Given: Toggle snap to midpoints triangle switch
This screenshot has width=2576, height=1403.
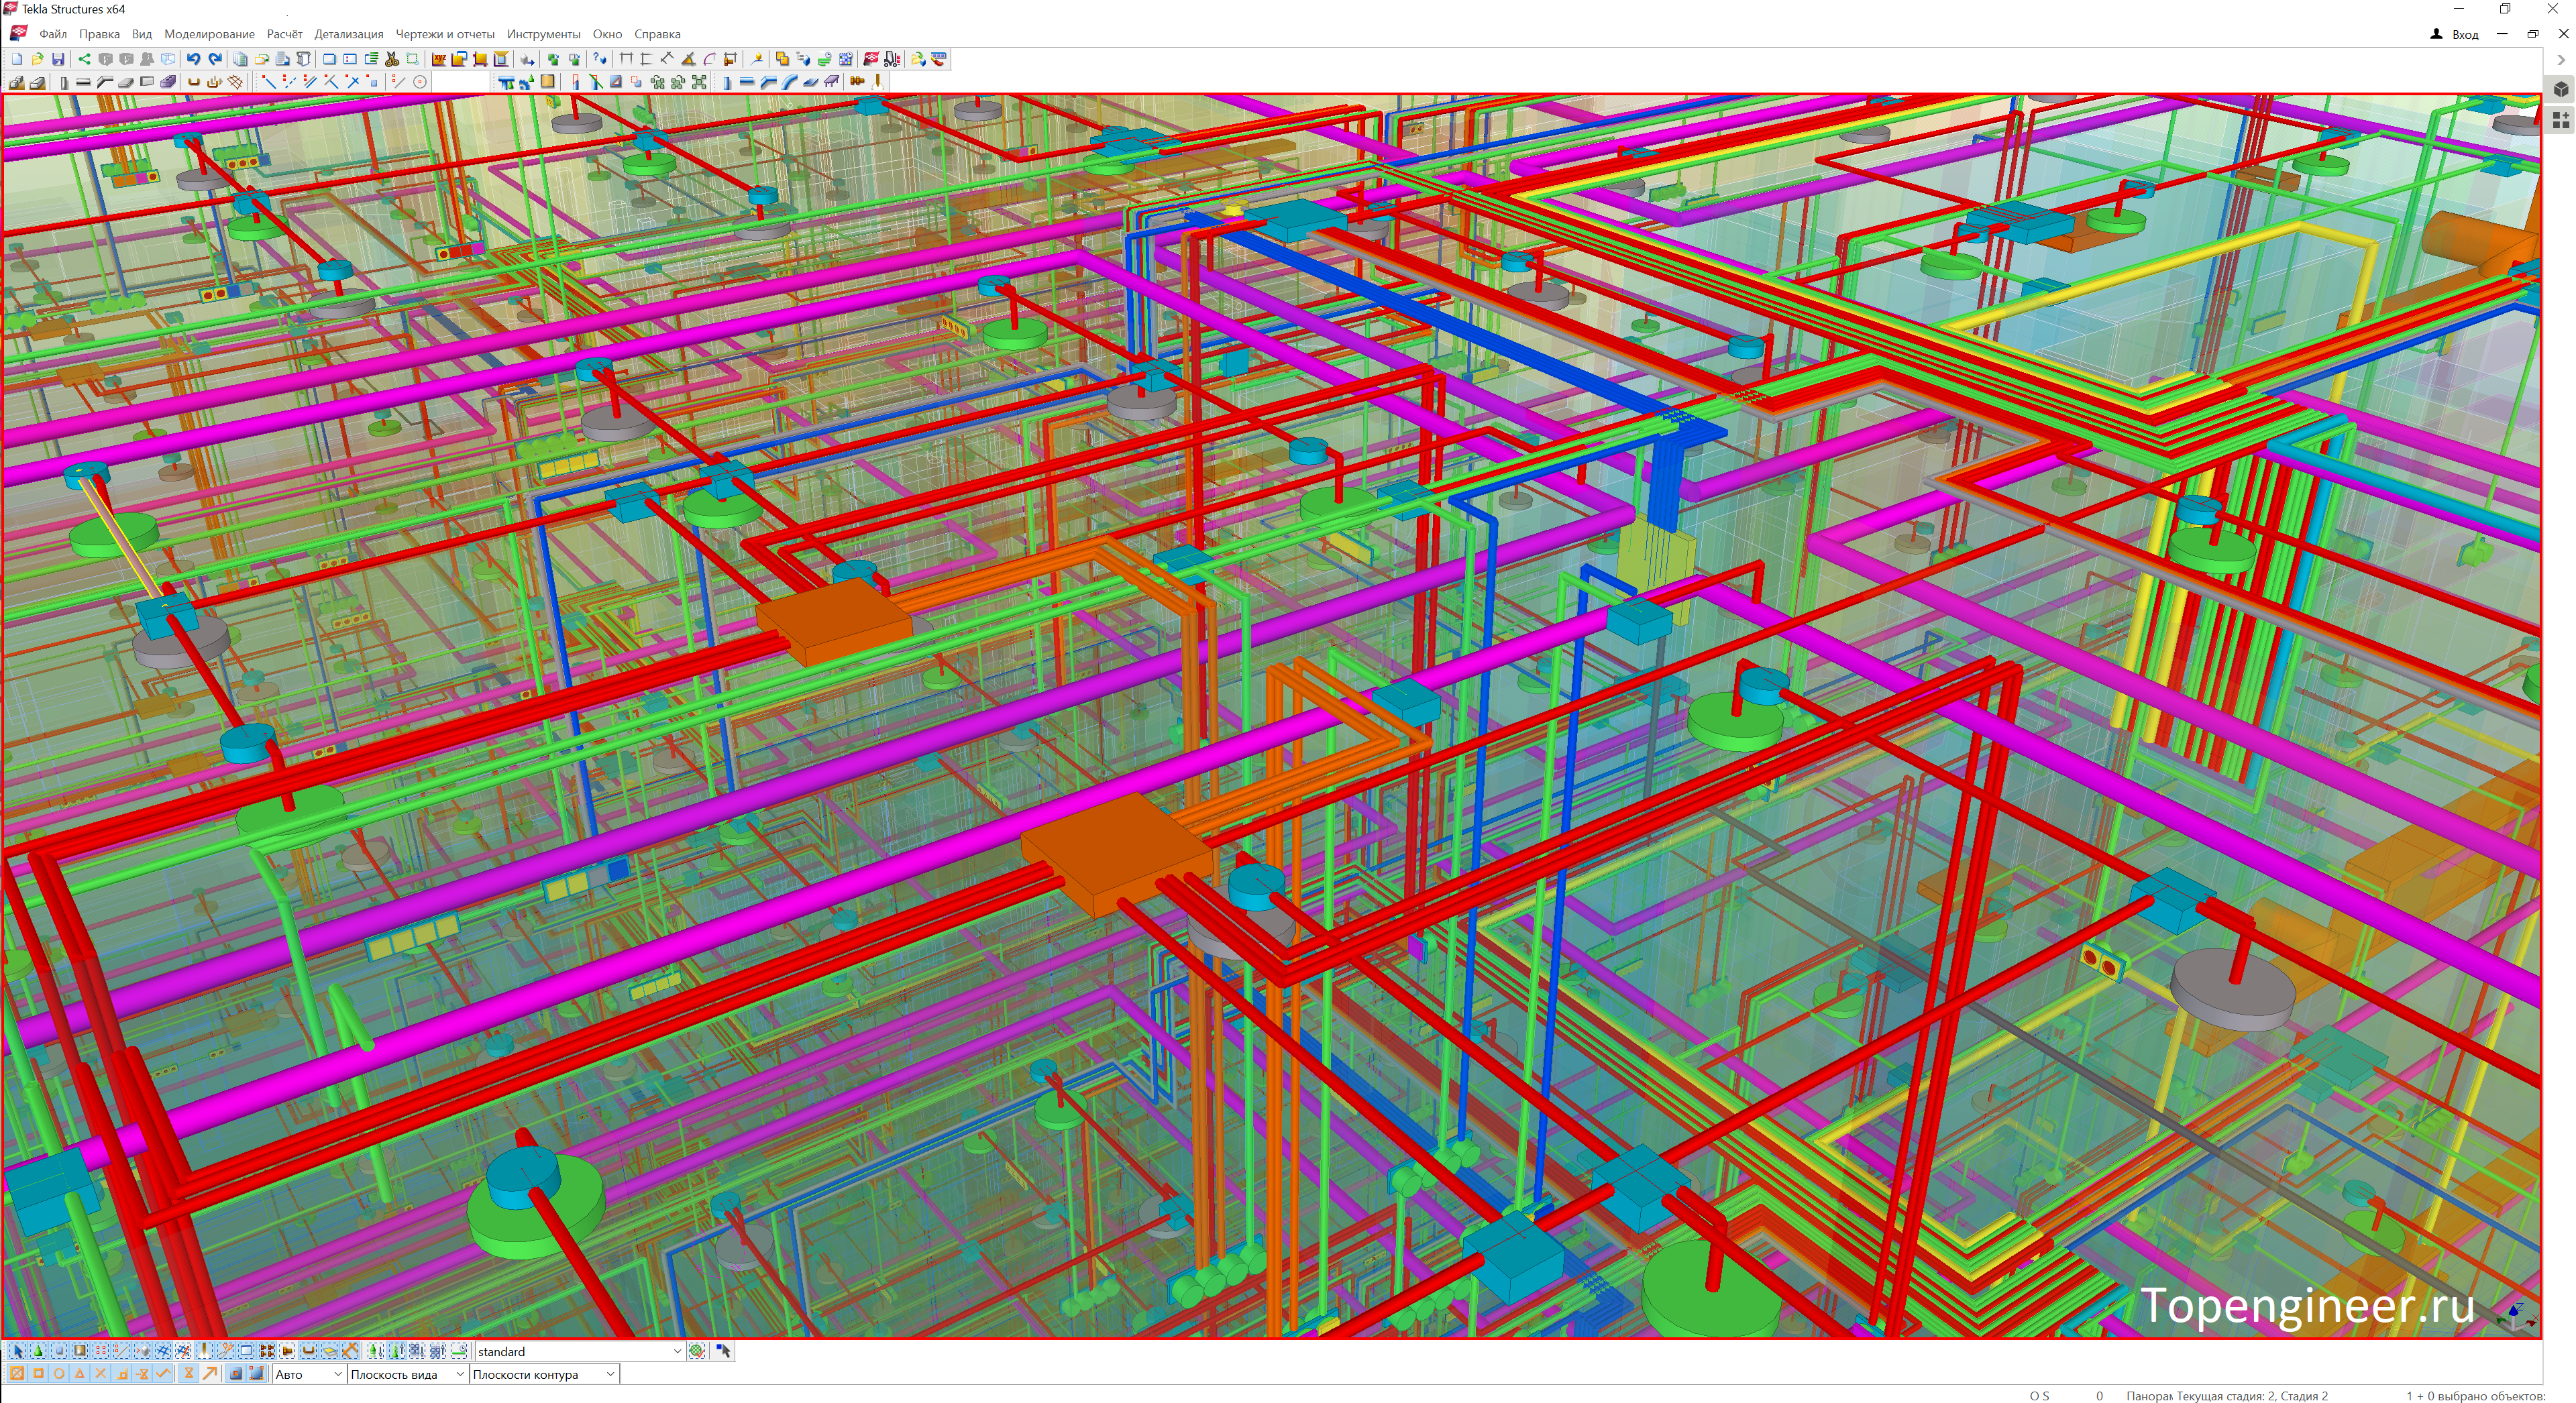Looking at the screenshot, I should (x=80, y=1374).
